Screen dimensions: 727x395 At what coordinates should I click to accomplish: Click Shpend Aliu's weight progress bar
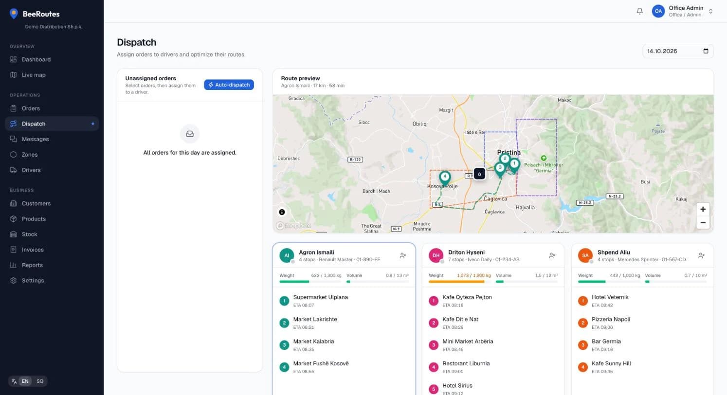pyautogui.click(x=609, y=282)
